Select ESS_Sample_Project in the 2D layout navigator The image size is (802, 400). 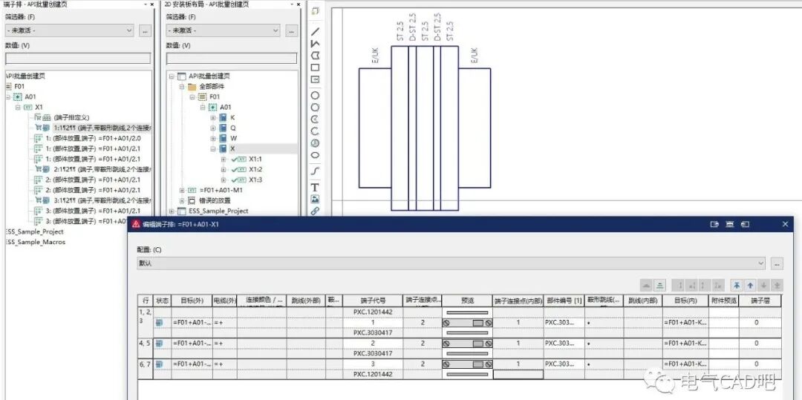(218, 211)
